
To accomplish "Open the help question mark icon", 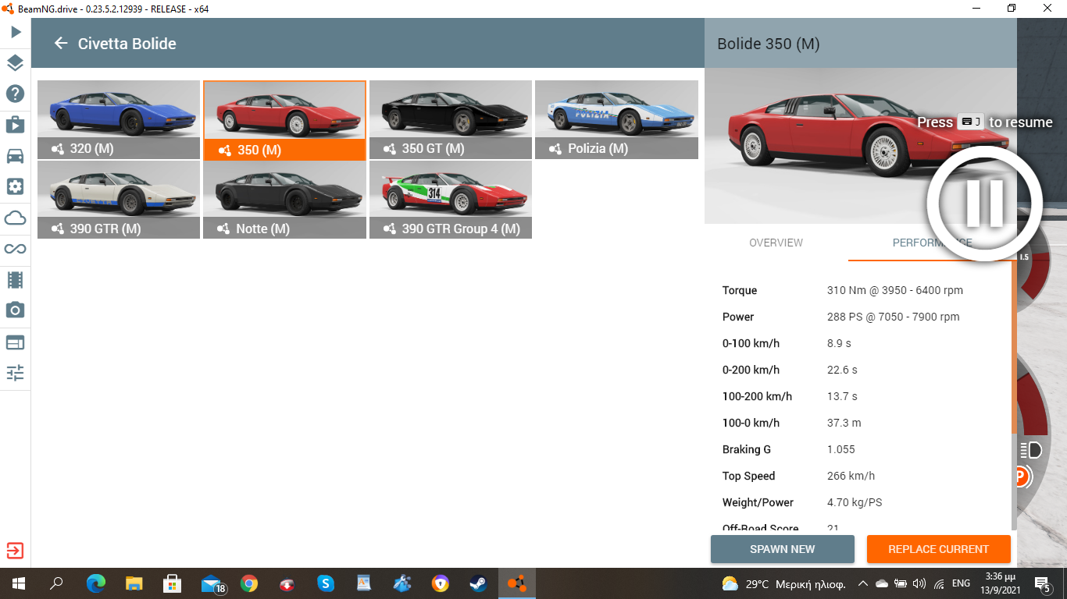I will tap(16, 94).
